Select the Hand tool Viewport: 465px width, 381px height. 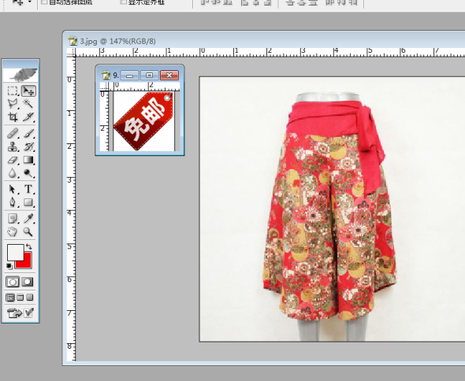pos(13,231)
